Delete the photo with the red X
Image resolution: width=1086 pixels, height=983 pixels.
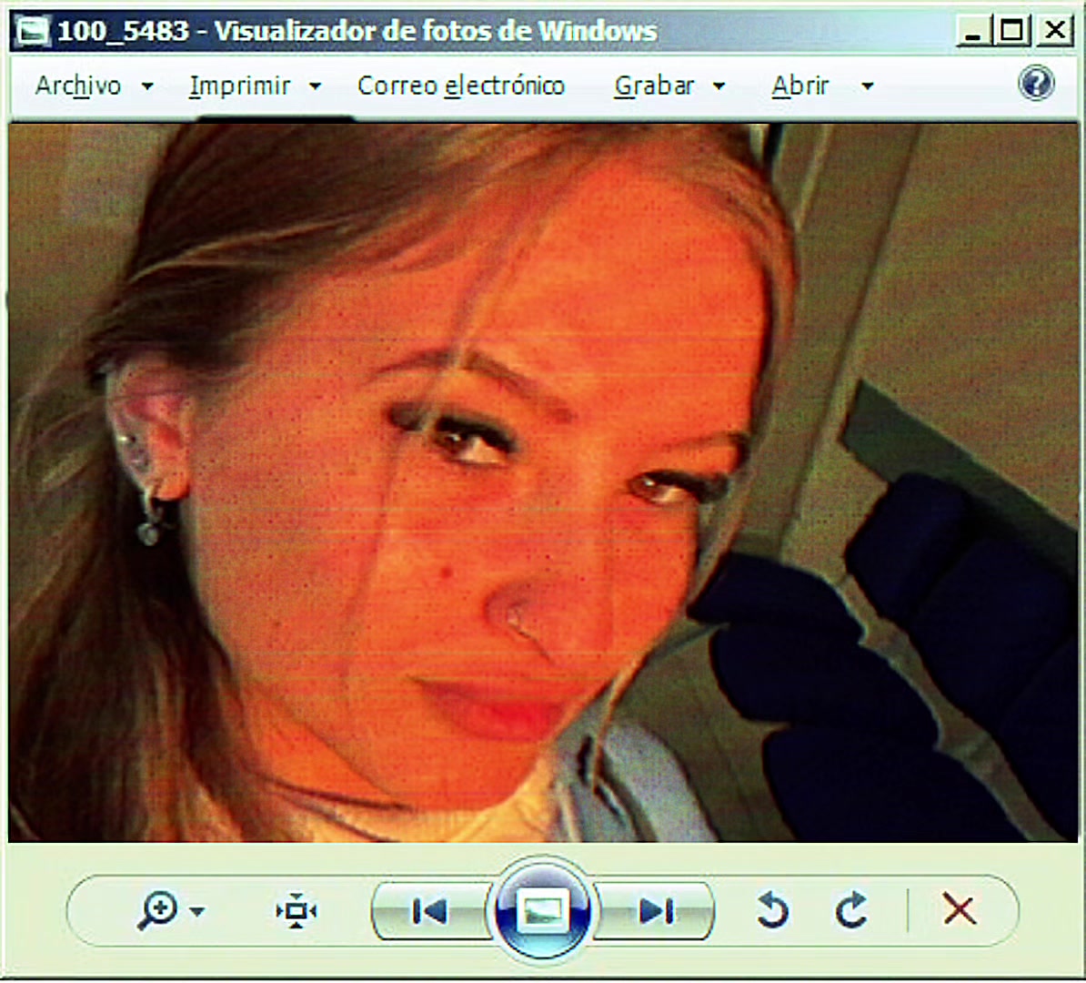960,909
